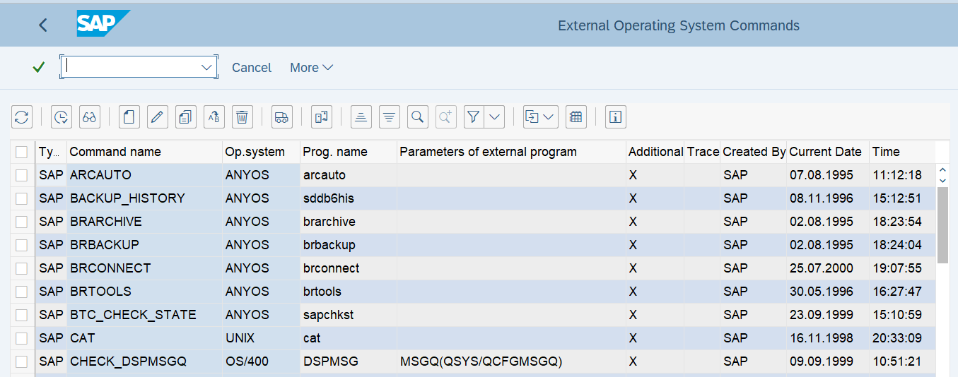Viewport: 958px width, 377px height.
Task: Tick the checkbox for the ARCAUTO row
Action: pos(22,175)
